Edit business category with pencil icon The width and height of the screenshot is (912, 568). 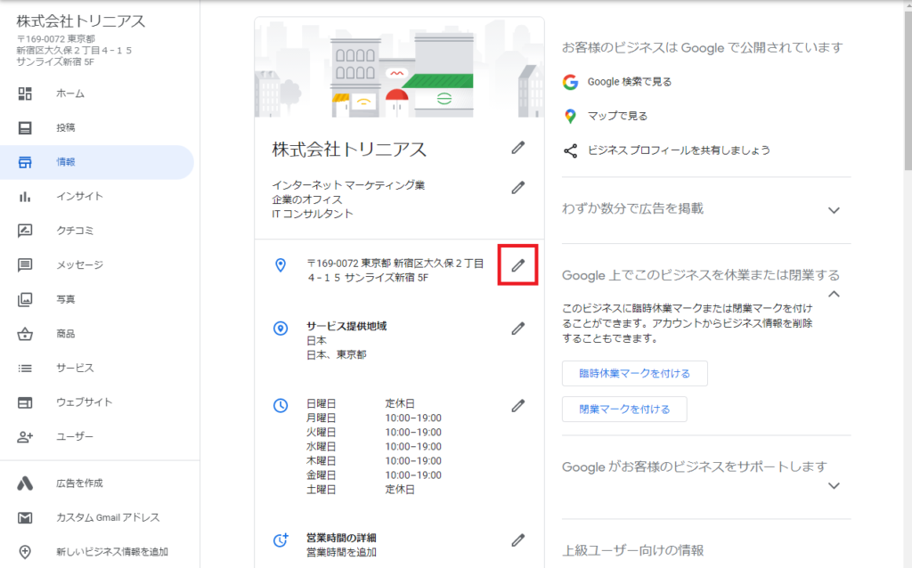coord(517,188)
